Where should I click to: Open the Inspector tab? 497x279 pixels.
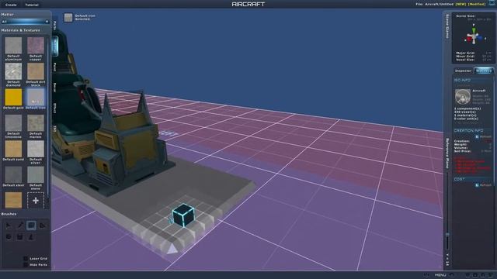tap(463, 71)
